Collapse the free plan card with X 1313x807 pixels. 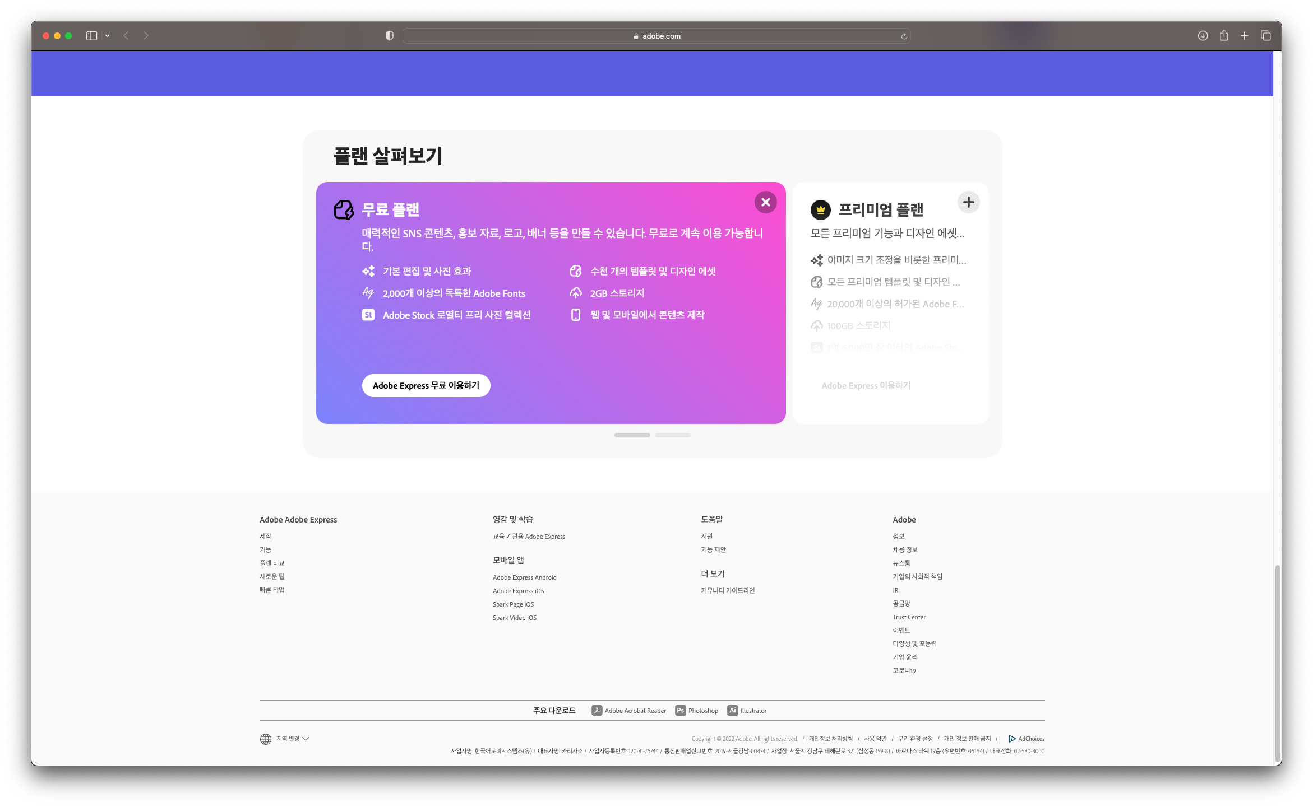pyautogui.click(x=765, y=202)
